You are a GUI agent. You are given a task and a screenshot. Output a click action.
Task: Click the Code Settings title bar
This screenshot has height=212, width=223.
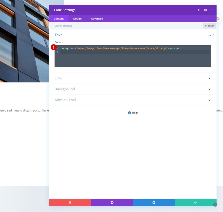pyautogui.click(x=133, y=10)
